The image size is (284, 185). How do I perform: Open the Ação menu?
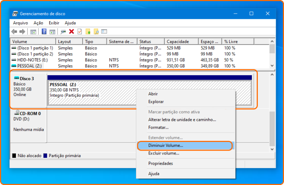[x=38, y=23]
